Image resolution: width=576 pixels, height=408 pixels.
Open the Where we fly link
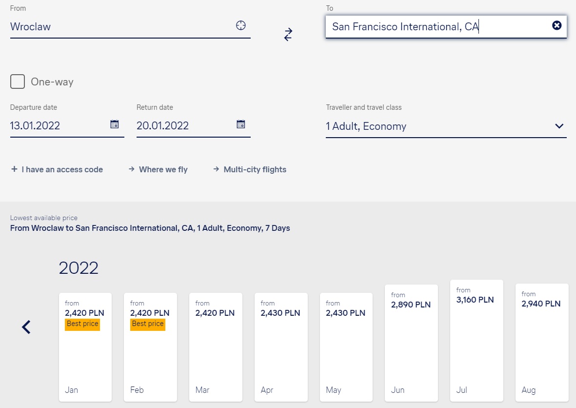pyautogui.click(x=163, y=169)
